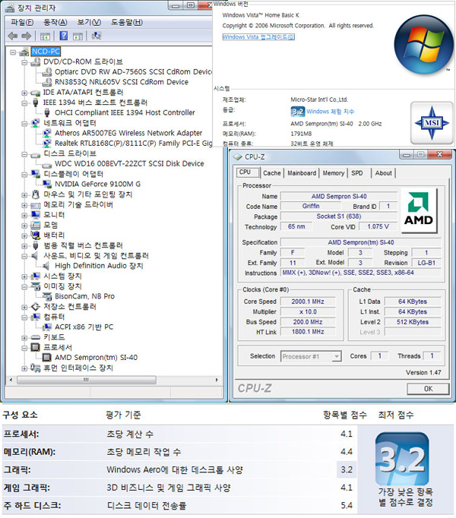
Task: Click the AMD logo in CPU-Z
Action: tap(419, 210)
